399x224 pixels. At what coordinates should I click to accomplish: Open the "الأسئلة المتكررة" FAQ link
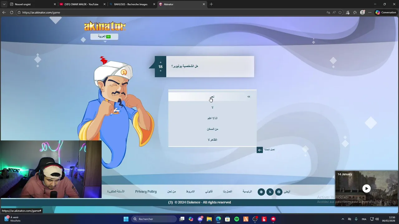point(116,192)
